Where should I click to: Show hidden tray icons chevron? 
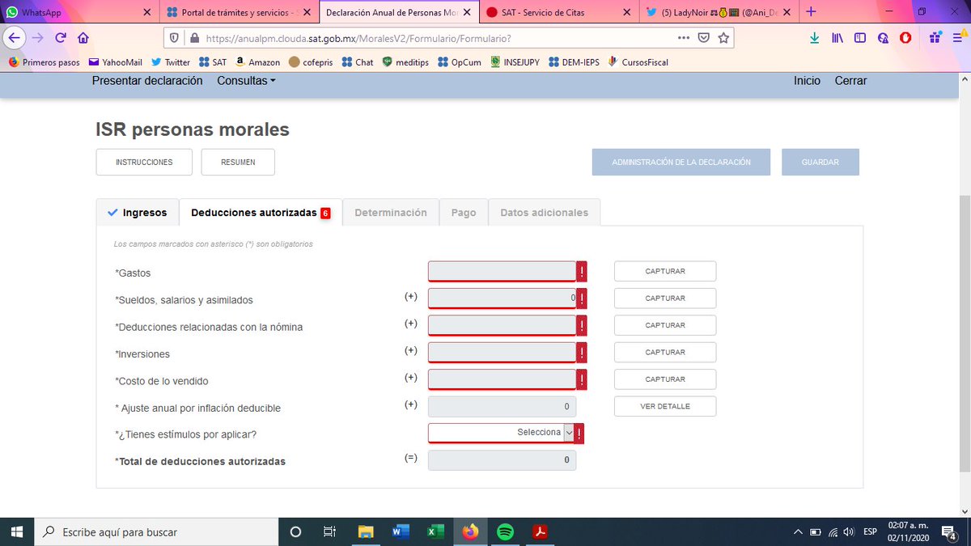798,531
